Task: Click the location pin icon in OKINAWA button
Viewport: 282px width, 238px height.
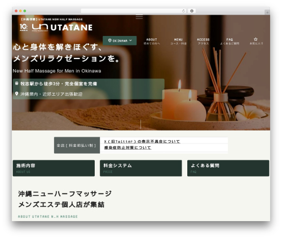Action: coord(110,41)
